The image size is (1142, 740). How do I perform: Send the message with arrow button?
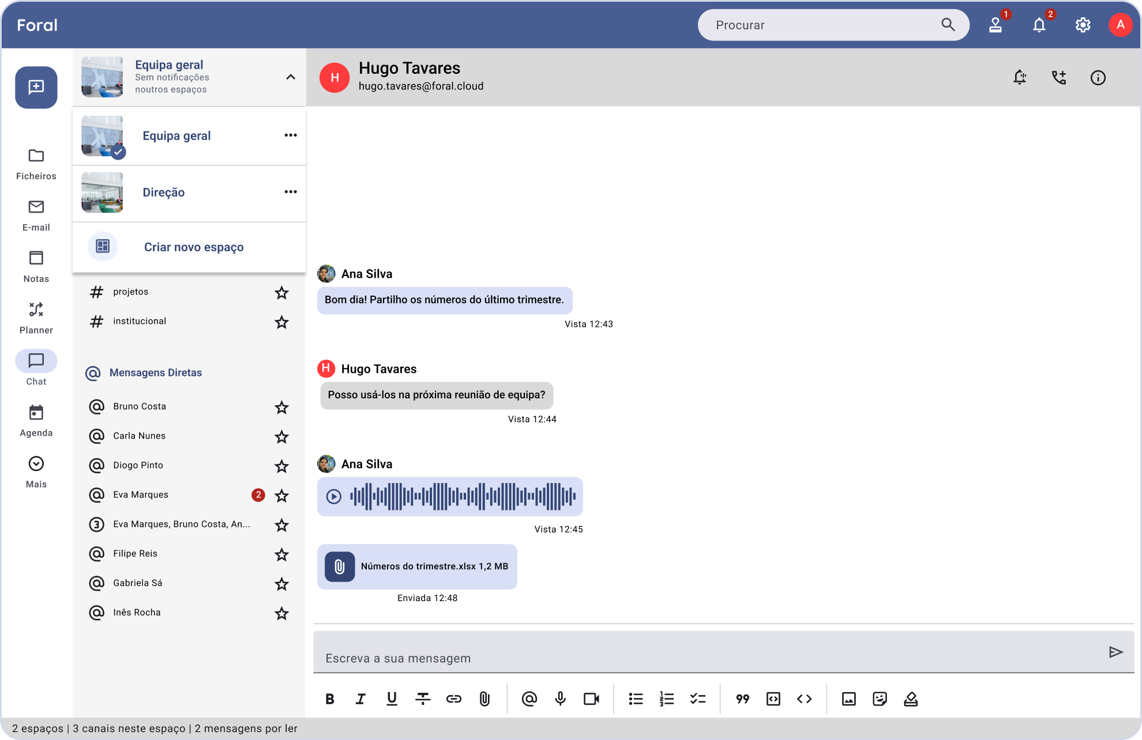(x=1116, y=652)
